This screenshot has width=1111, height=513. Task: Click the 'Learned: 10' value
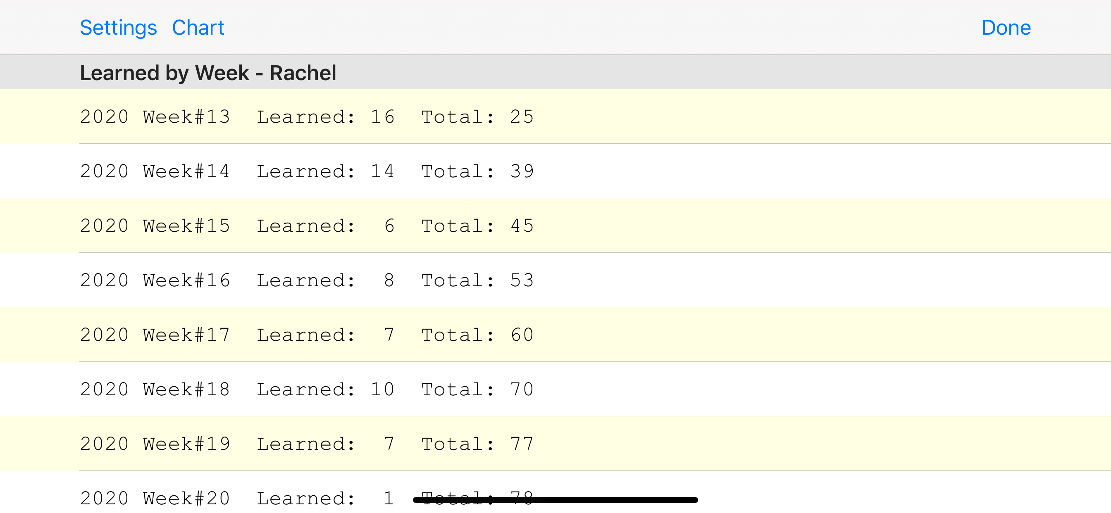(x=325, y=389)
